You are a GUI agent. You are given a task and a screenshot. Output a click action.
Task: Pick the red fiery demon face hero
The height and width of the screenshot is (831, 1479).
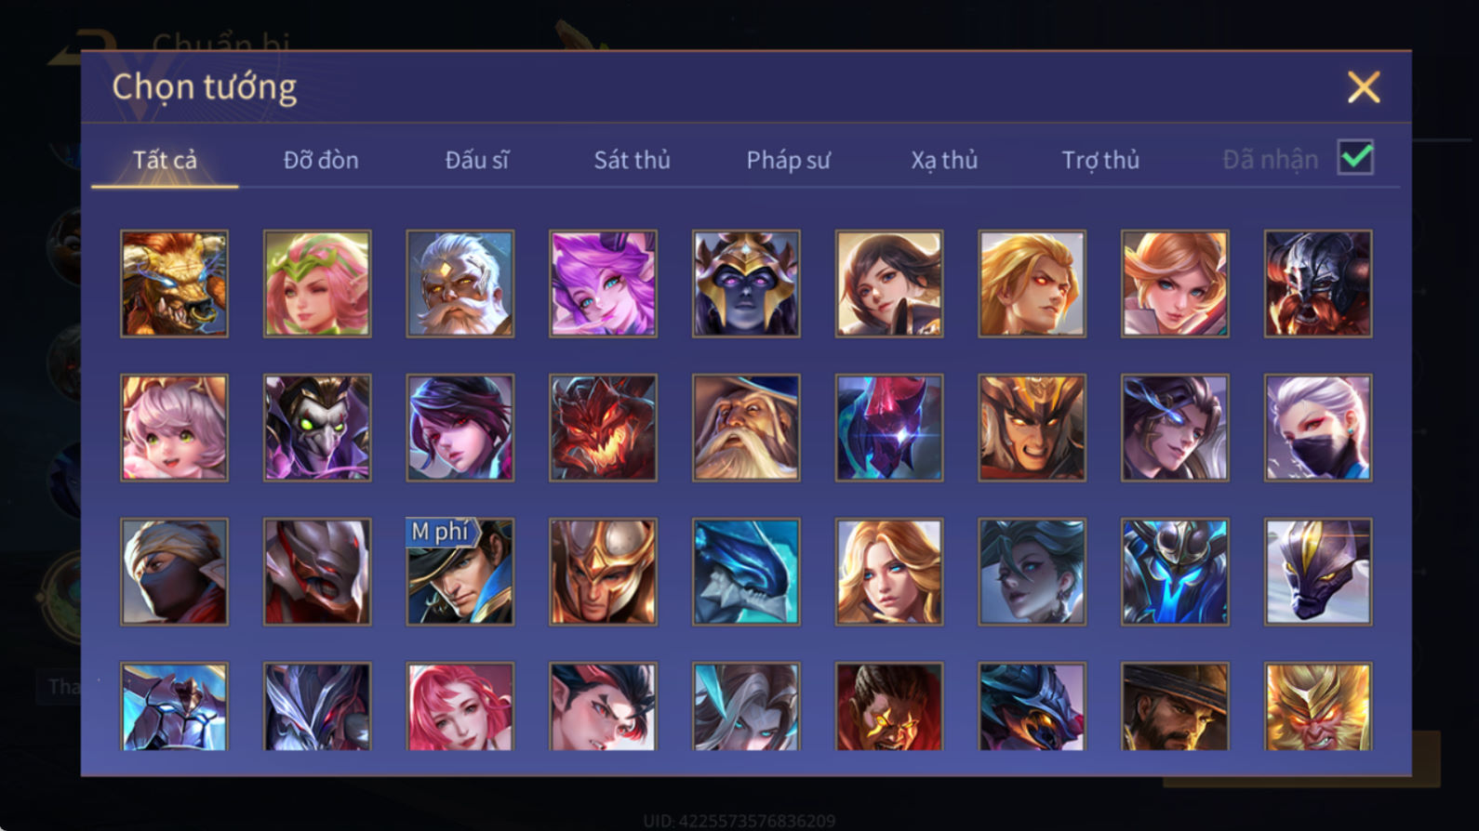coord(603,428)
